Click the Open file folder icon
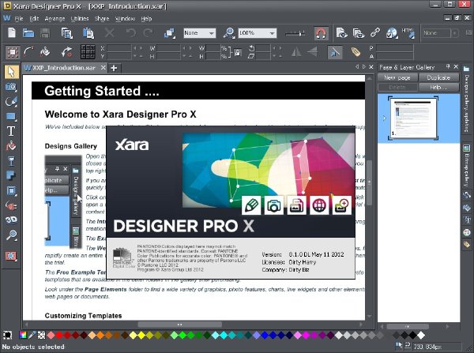The width and height of the screenshot is (474, 353). [x=28, y=33]
